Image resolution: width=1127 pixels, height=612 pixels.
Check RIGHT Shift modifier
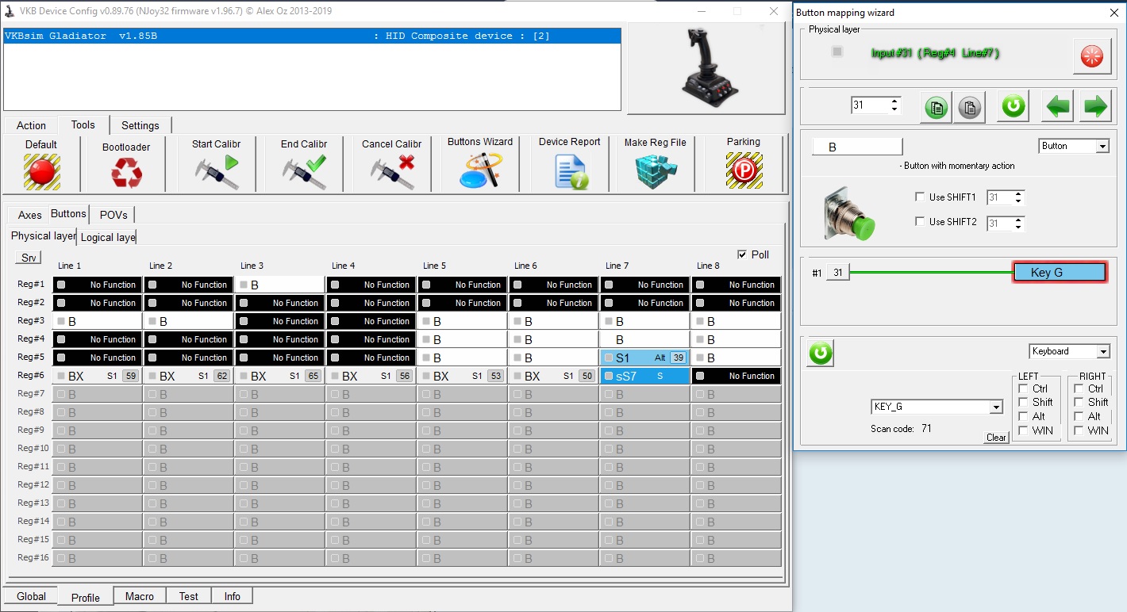pyautogui.click(x=1079, y=402)
